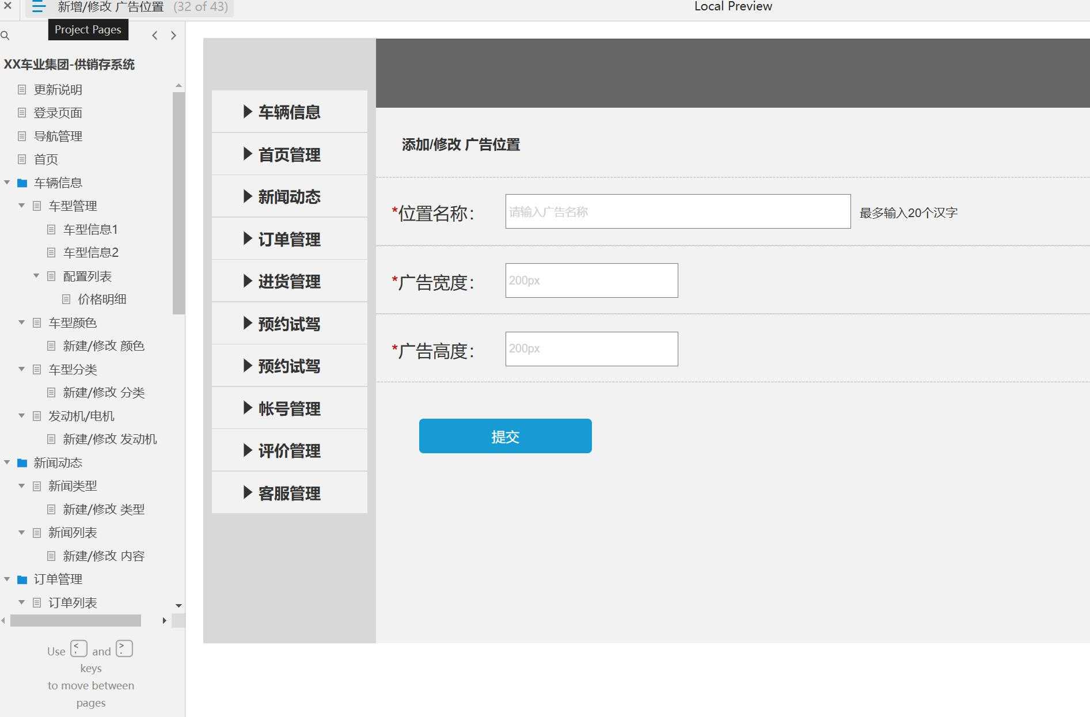
Task: Select the 客服管理 menu item
Action: (x=290, y=492)
